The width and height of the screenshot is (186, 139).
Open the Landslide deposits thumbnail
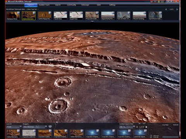pyautogui.click(x=140, y=134)
